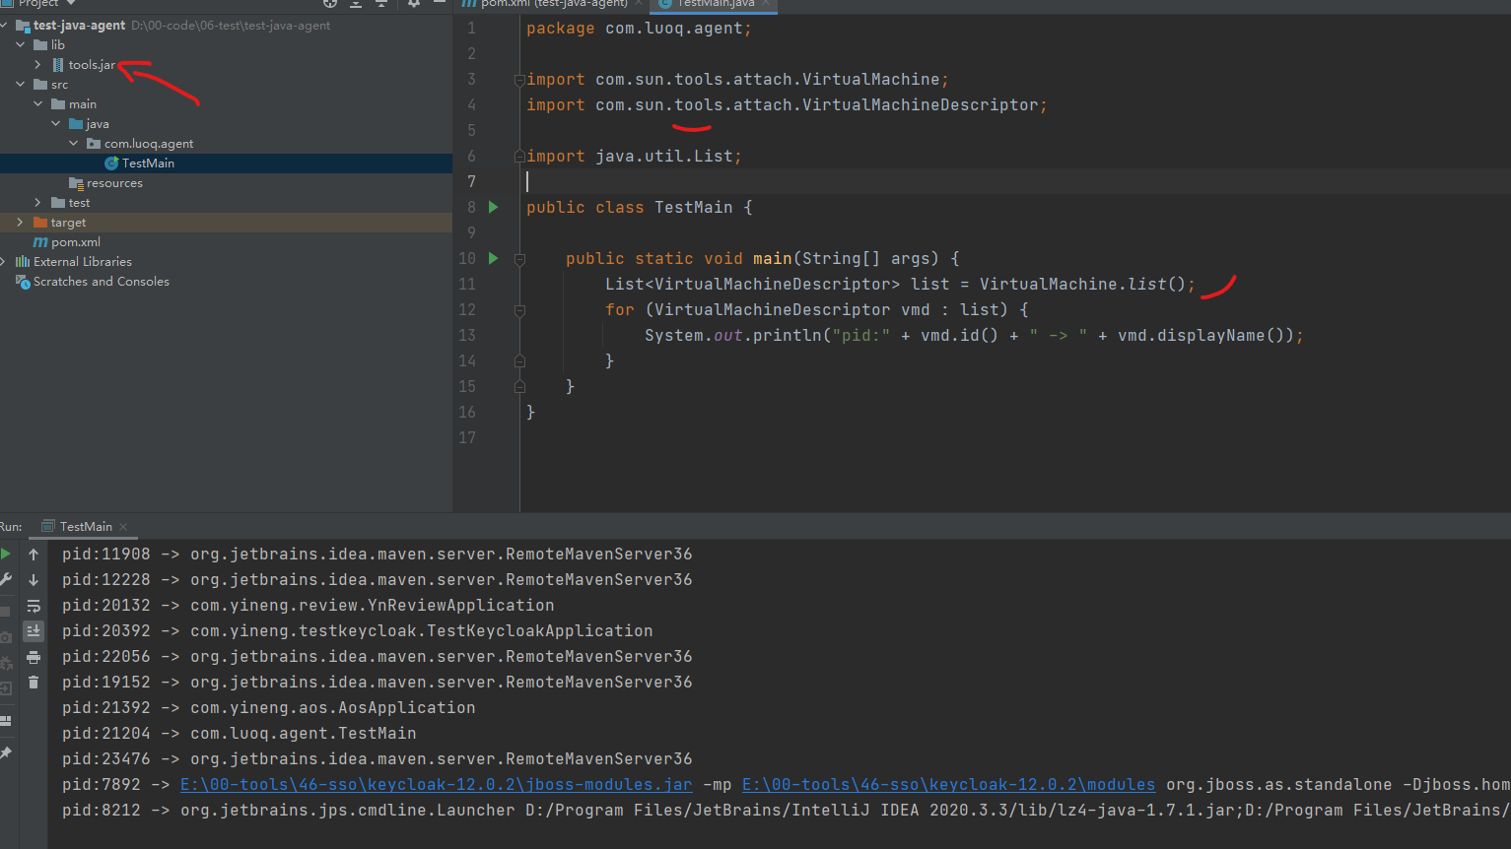Collapse the src folder
Screen dimensions: 1511x849
(19, 84)
